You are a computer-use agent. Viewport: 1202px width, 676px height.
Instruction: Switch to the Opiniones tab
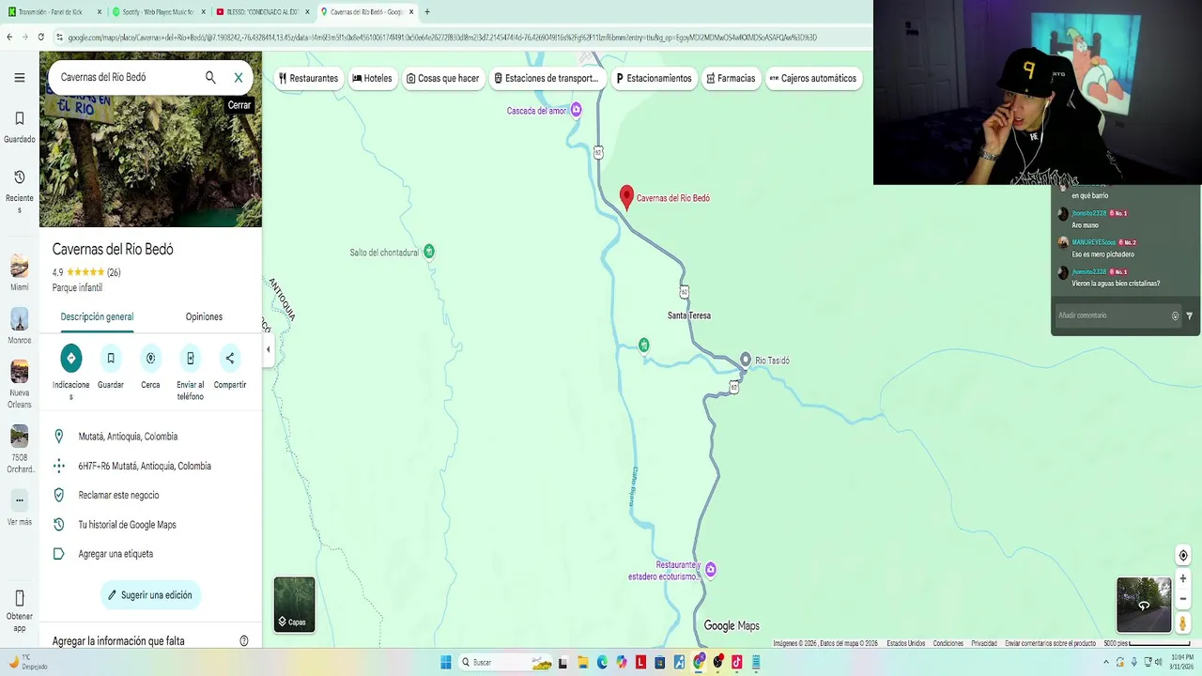click(x=204, y=316)
